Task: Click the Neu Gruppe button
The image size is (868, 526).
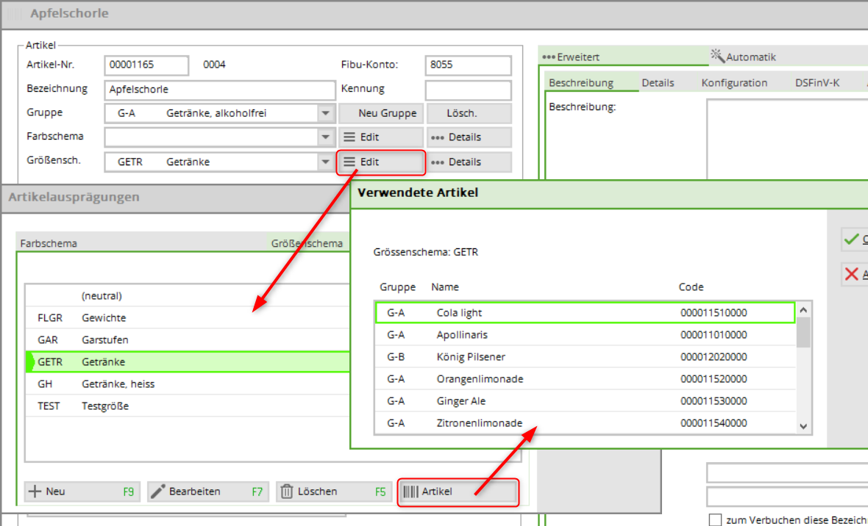Action: click(380, 114)
